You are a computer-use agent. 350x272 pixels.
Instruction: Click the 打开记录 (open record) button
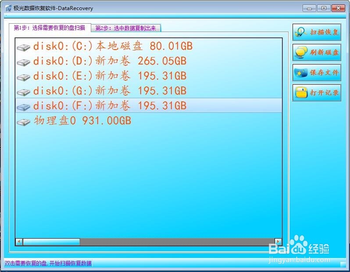(x=317, y=93)
